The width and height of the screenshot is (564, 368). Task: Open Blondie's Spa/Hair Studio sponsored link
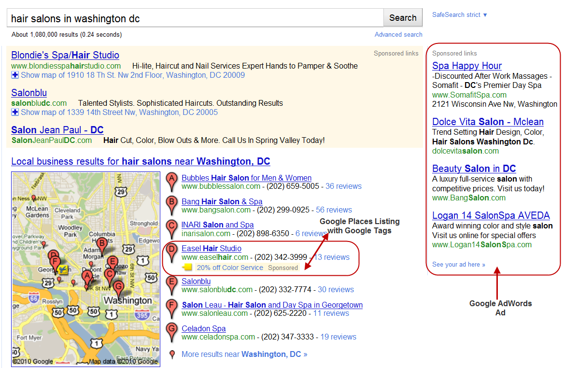[x=65, y=55]
